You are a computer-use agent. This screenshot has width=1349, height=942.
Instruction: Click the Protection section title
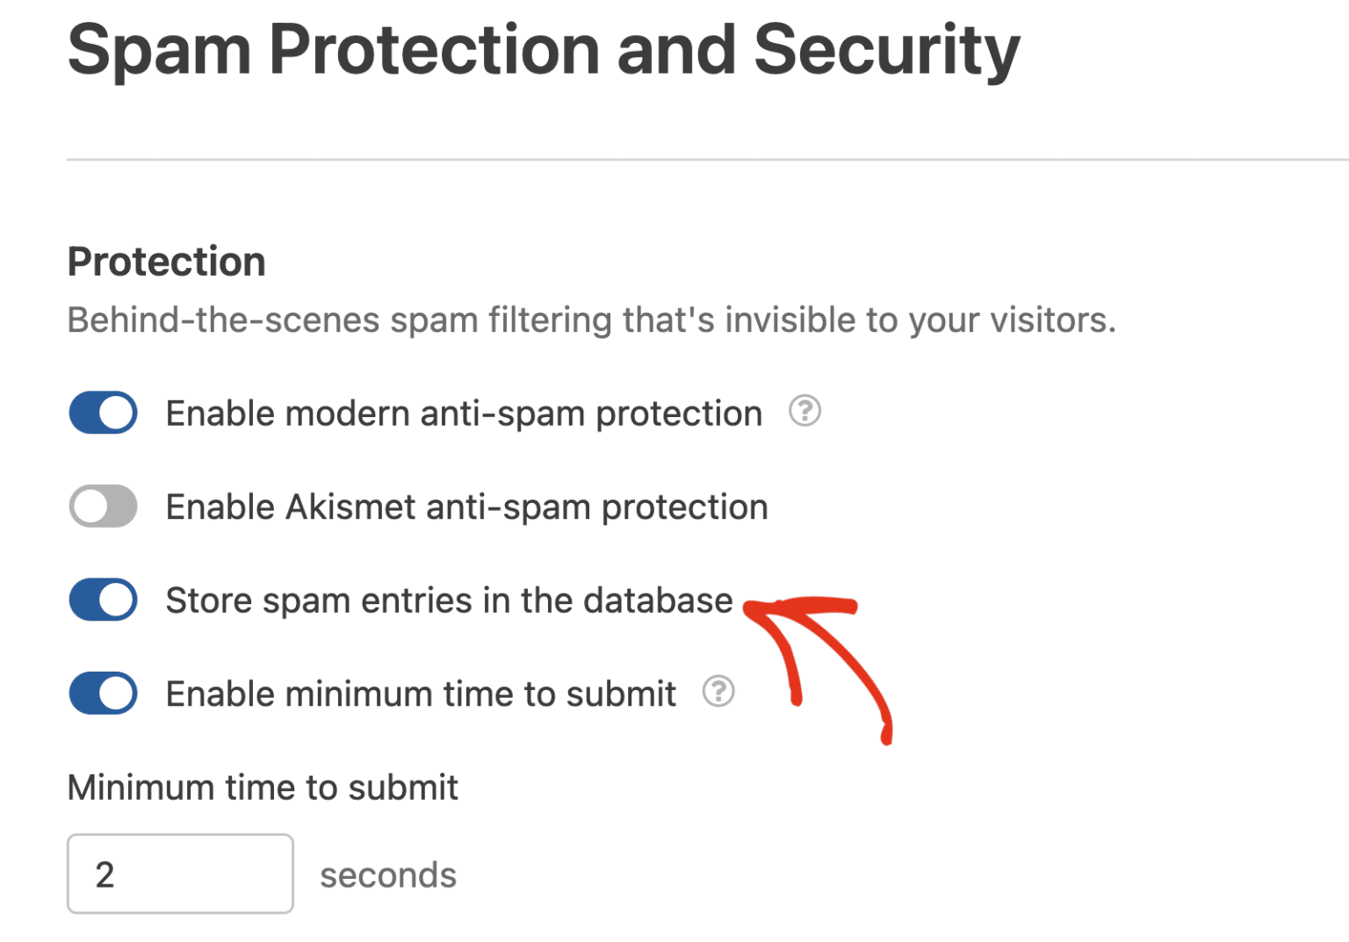point(166,261)
